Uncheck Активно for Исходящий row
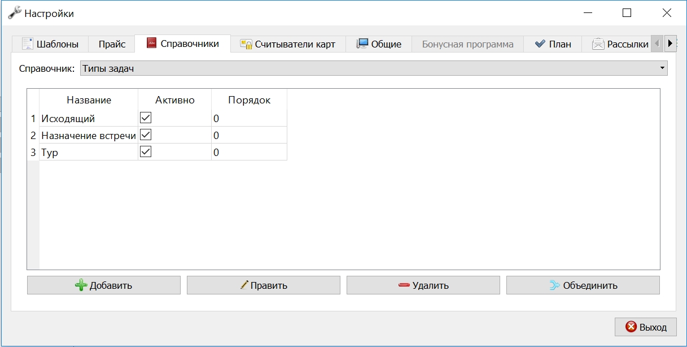687x347 pixels. click(x=146, y=118)
